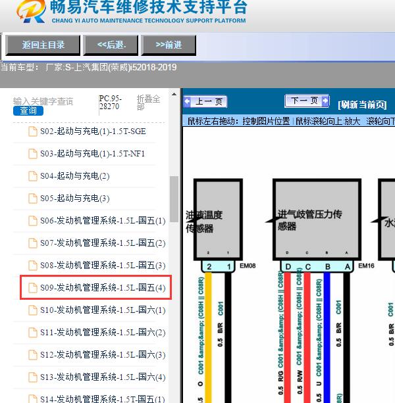
Task: Open S13-发动机管理系统-1.5L-国六(4)
Action: [103, 377]
